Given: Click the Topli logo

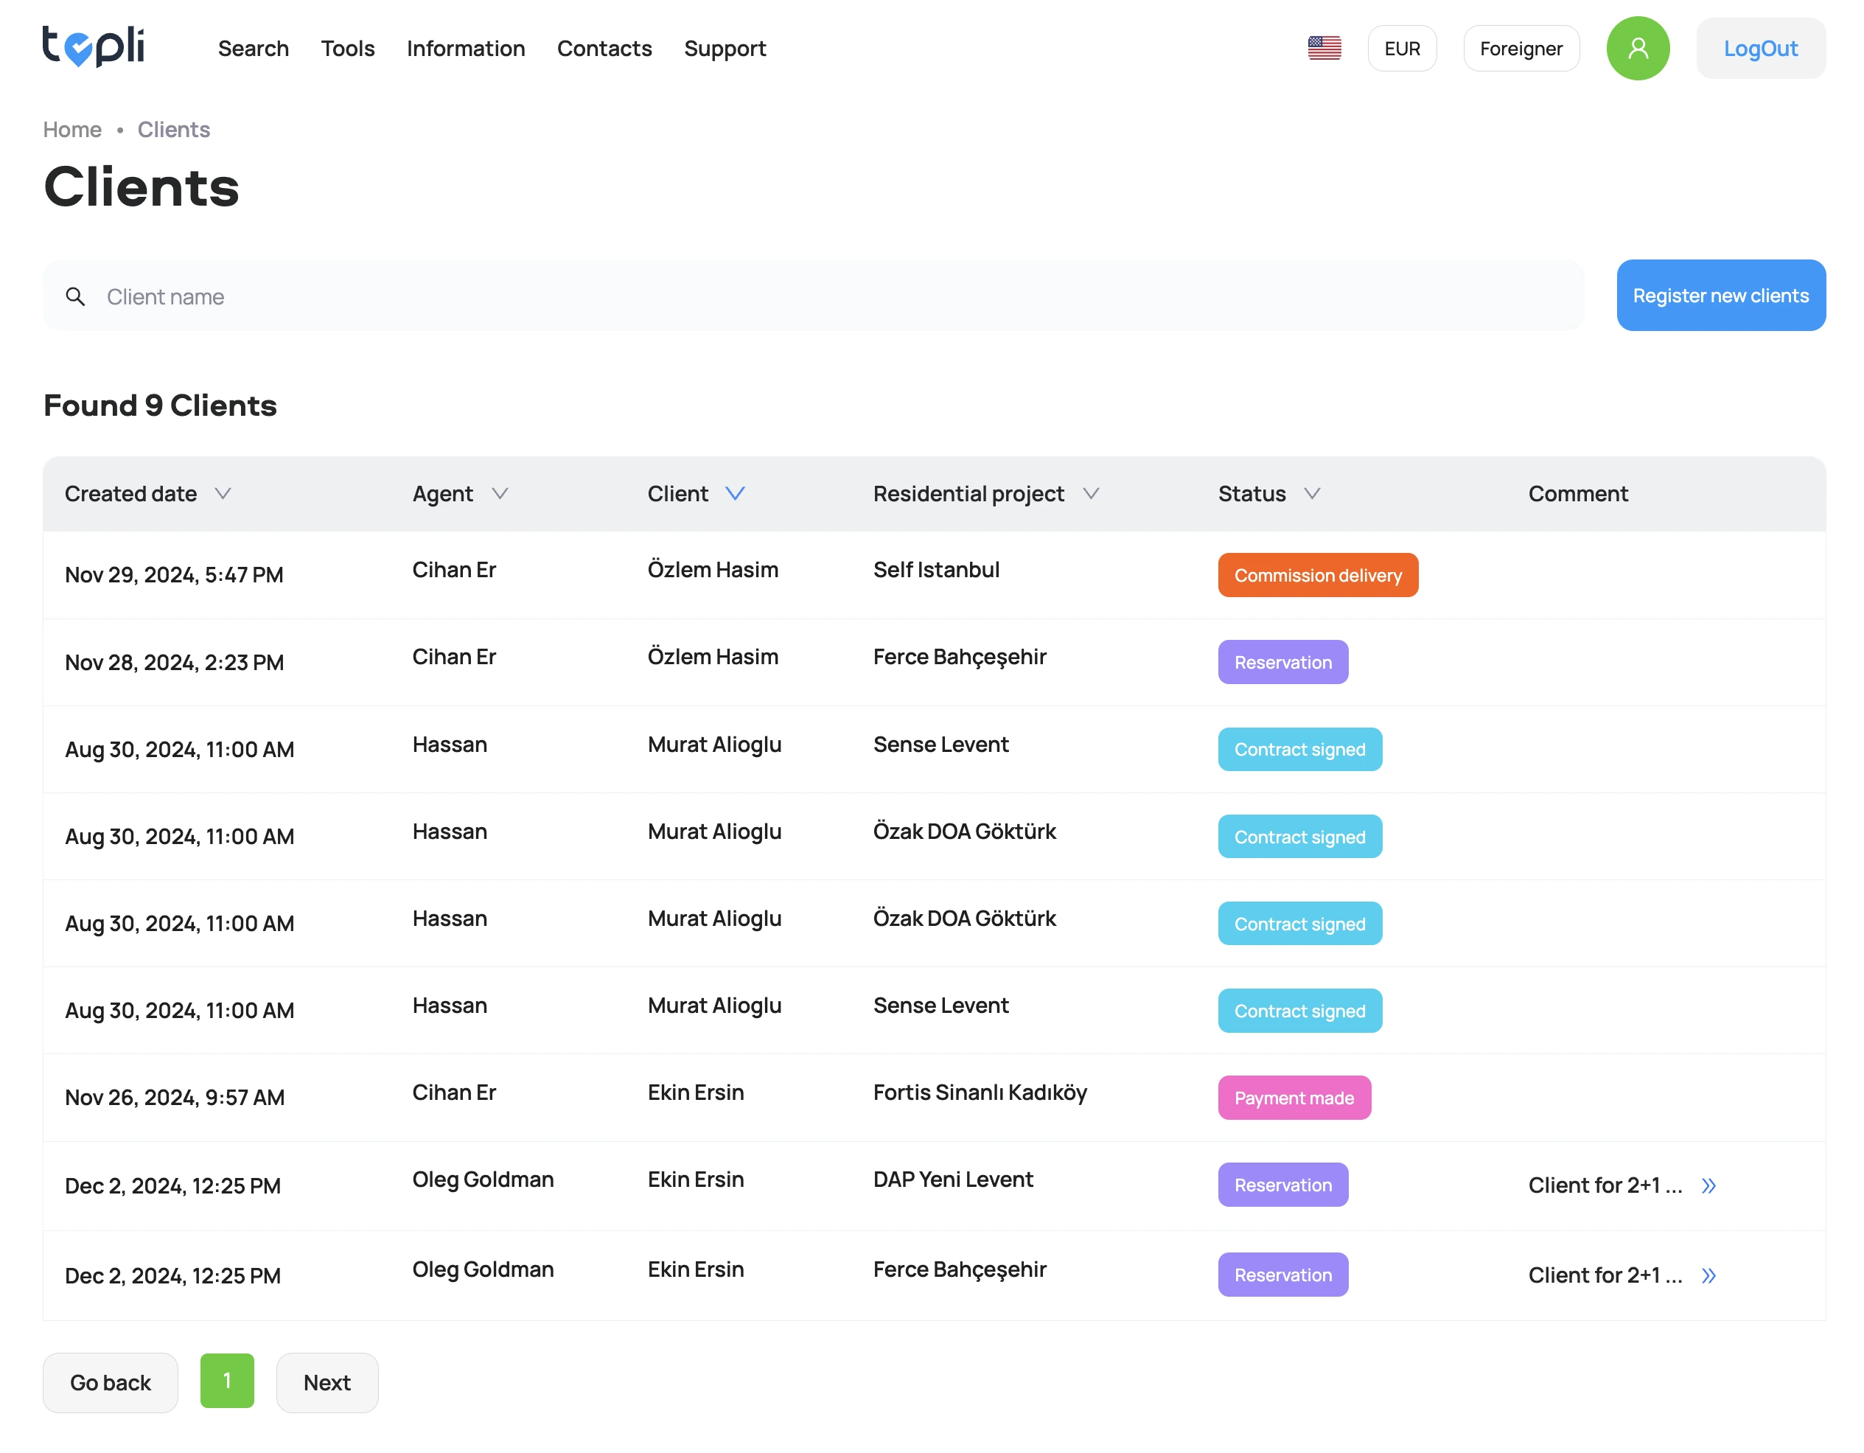Looking at the screenshot, I should pos(93,47).
